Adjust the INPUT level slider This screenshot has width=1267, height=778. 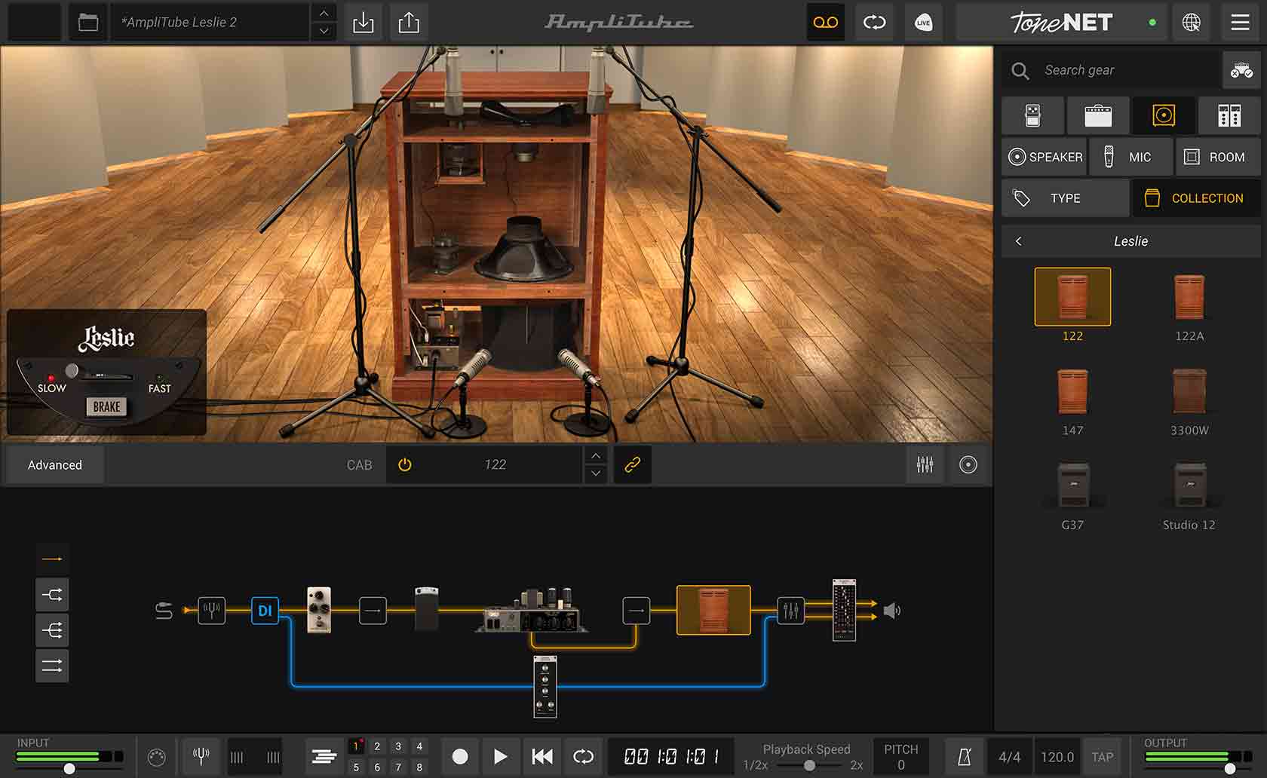pyautogui.click(x=69, y=768)
